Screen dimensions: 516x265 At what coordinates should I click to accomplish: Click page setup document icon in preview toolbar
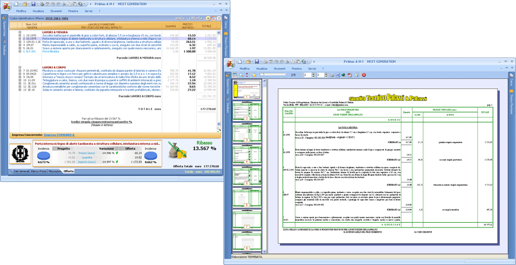pos(356,75)
